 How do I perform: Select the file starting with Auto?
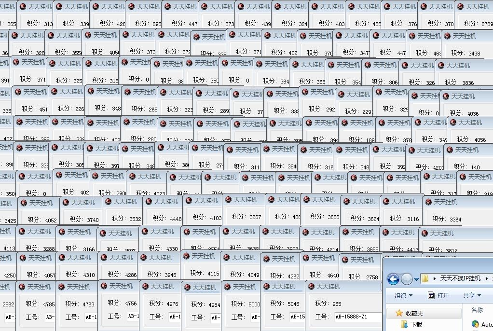[x=482, y=324]
